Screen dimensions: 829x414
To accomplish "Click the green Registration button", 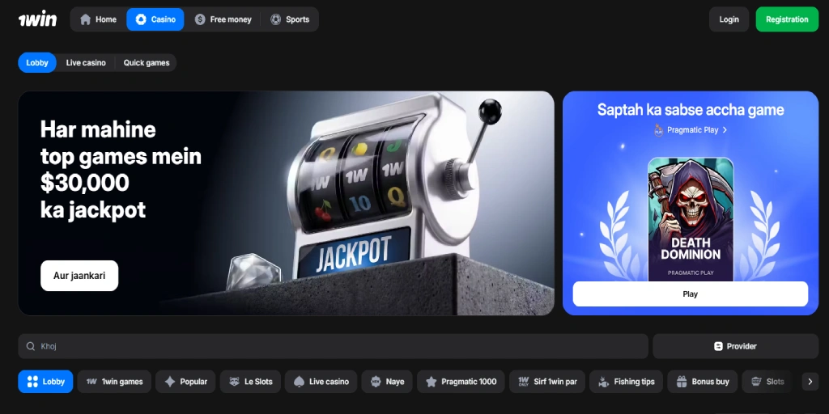I will (787, 19).
